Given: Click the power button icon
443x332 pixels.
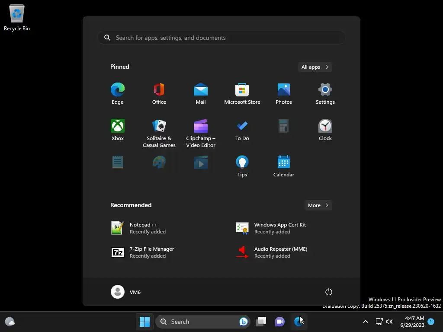Looking at the screenshot, I should coord(329,292).
